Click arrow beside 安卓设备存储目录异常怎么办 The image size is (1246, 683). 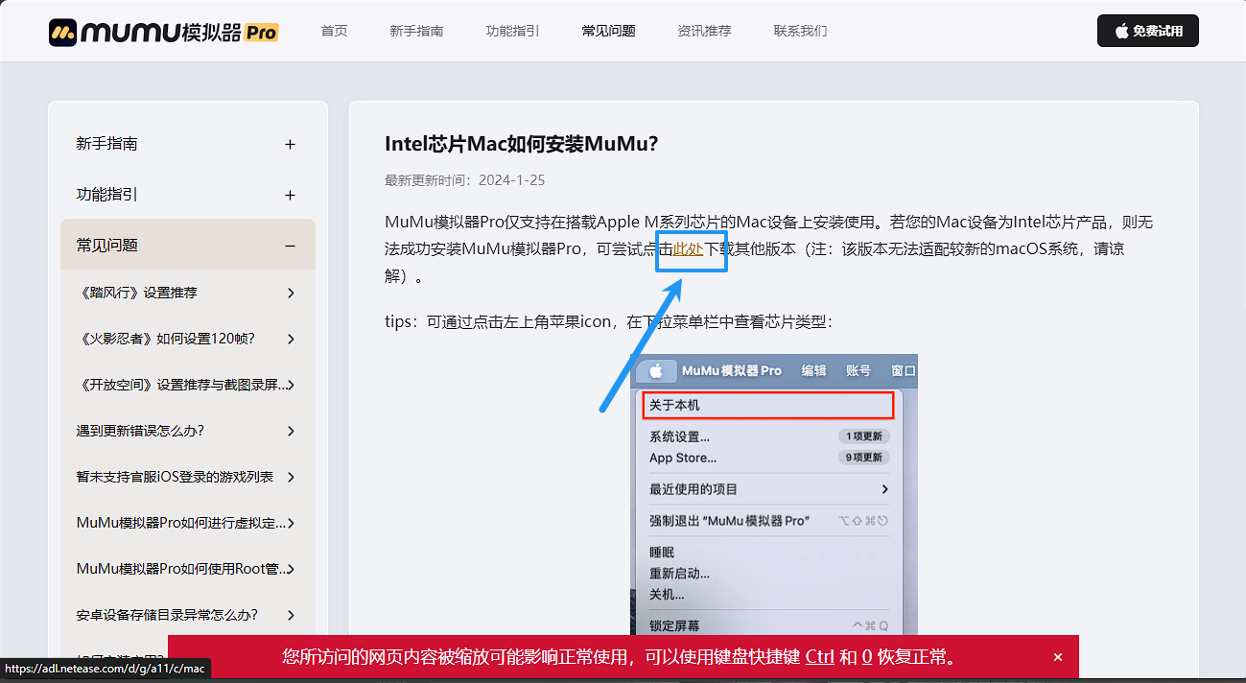[291, 615]
